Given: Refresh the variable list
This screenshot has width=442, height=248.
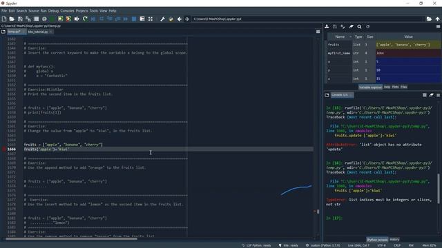Looking at the screenshot, I should tap(368, 27).
